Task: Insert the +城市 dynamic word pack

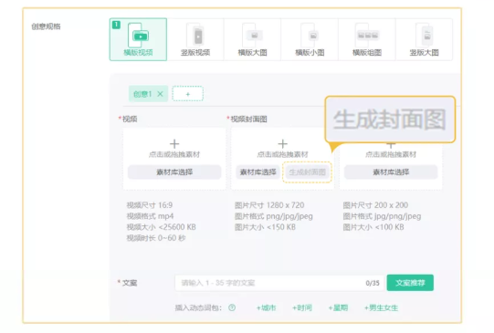Action: (267, 307)
